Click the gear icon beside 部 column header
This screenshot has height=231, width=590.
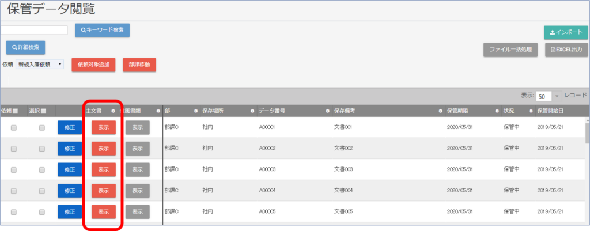[x=195, y=111]
